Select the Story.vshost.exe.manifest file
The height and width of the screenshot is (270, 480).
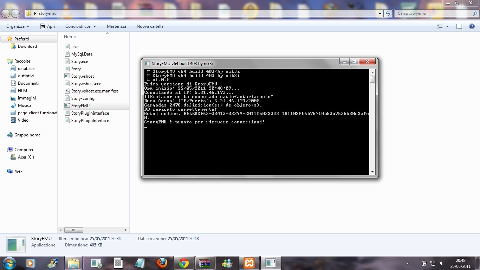[95, 91]
